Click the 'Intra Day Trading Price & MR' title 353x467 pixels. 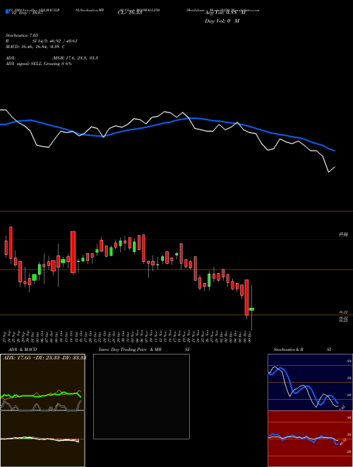point(130,350)
